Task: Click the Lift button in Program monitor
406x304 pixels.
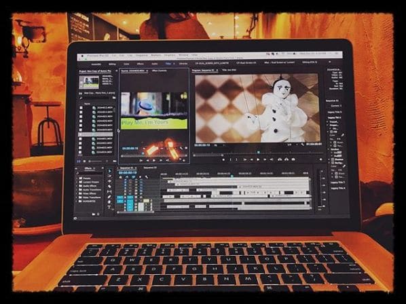Action: pos(280,159)
